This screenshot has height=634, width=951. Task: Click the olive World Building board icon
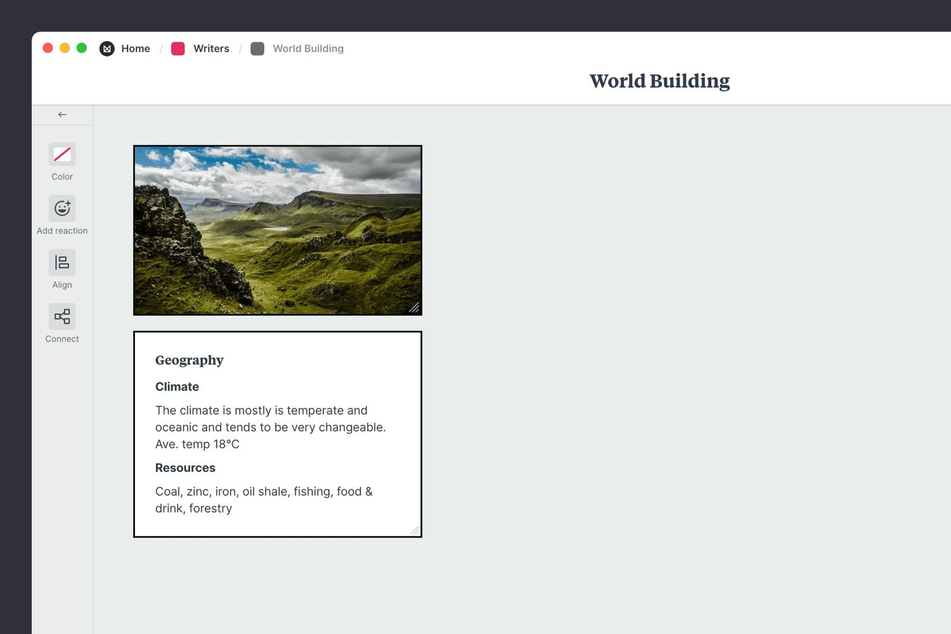click(x=257, y=48)
